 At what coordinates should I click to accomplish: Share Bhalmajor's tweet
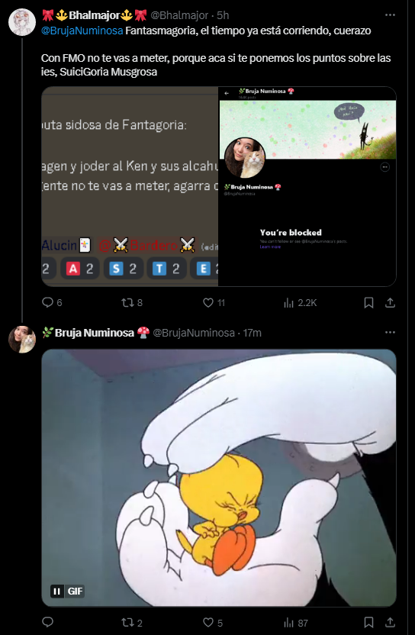tap(390, 302)
